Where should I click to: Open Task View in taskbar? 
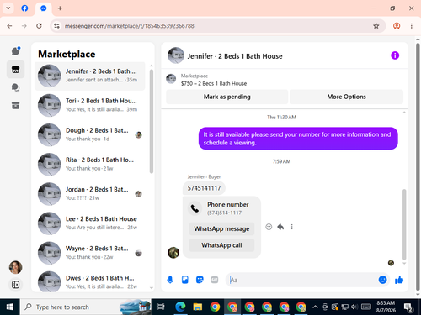[161, 307]
